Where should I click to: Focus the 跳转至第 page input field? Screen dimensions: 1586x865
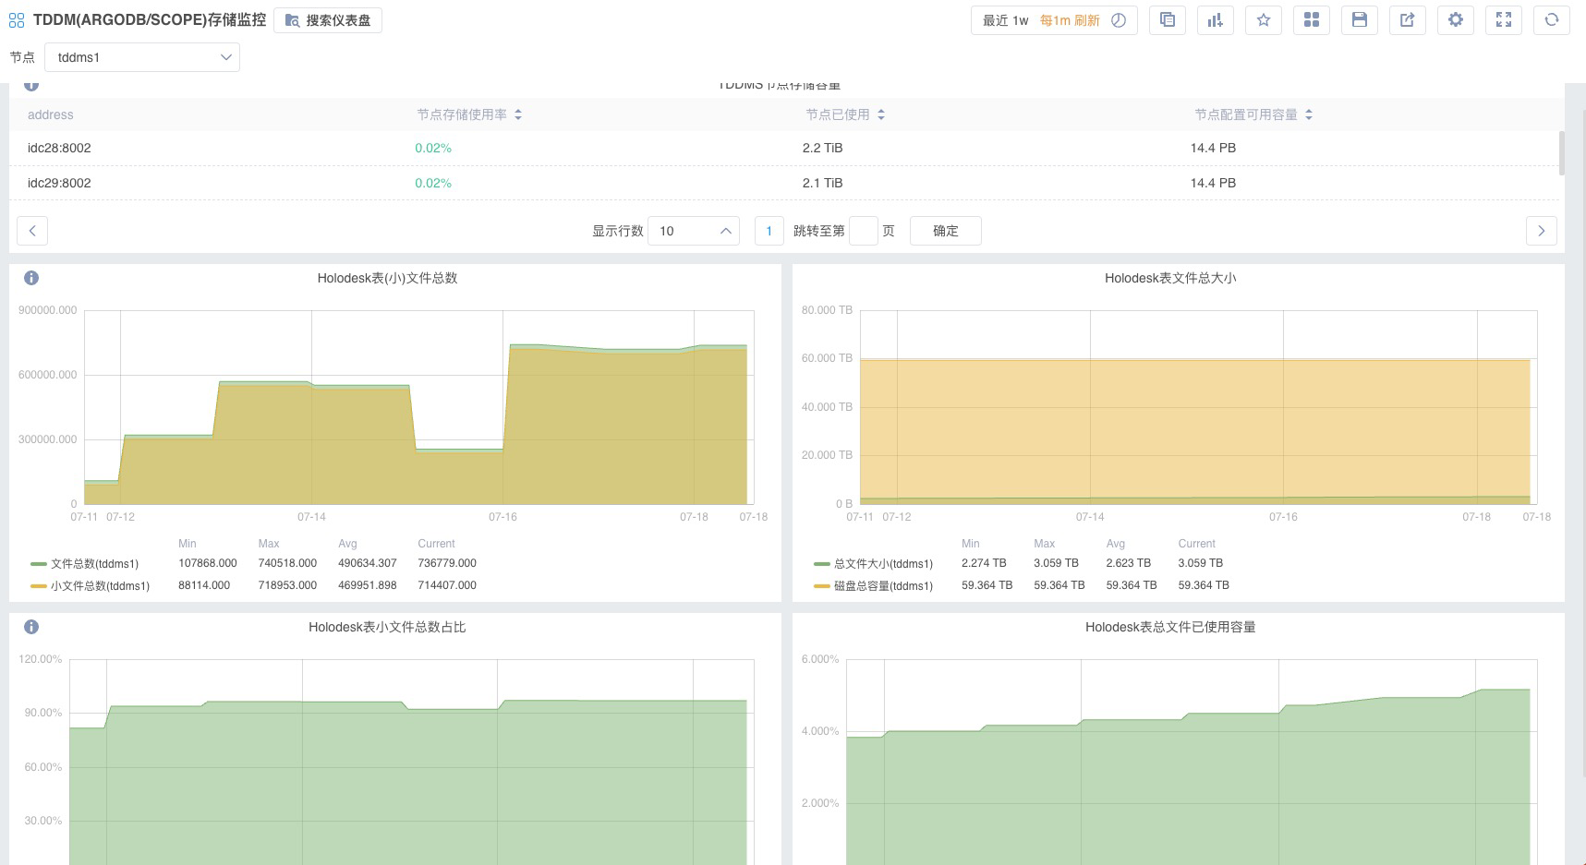(863, 231)
